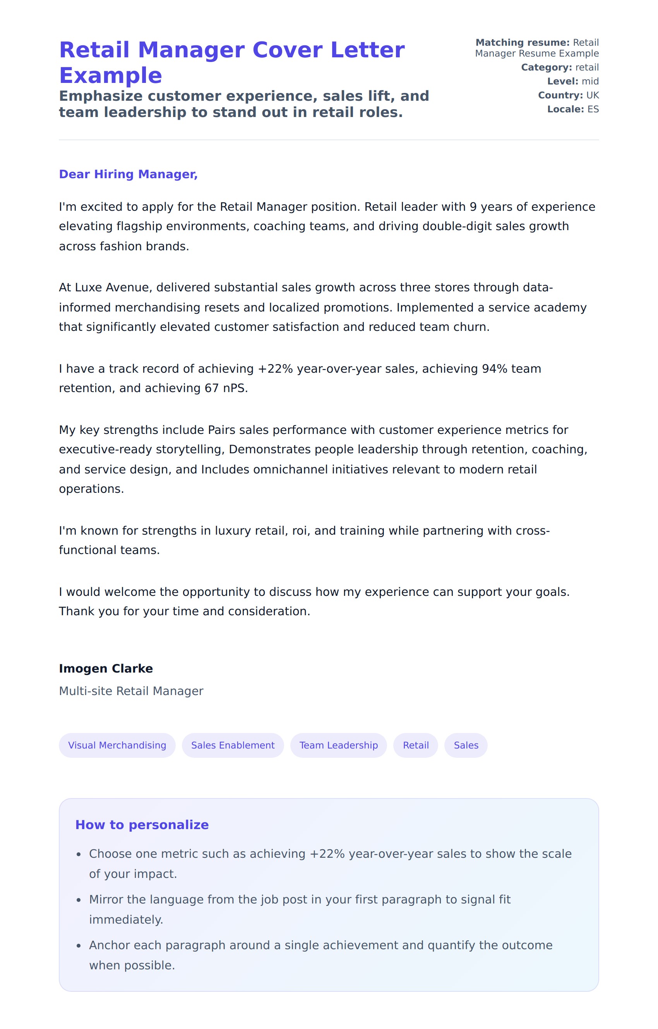Select the Retail tag pill
The image size is (658, 1029).
pos(415,745)
